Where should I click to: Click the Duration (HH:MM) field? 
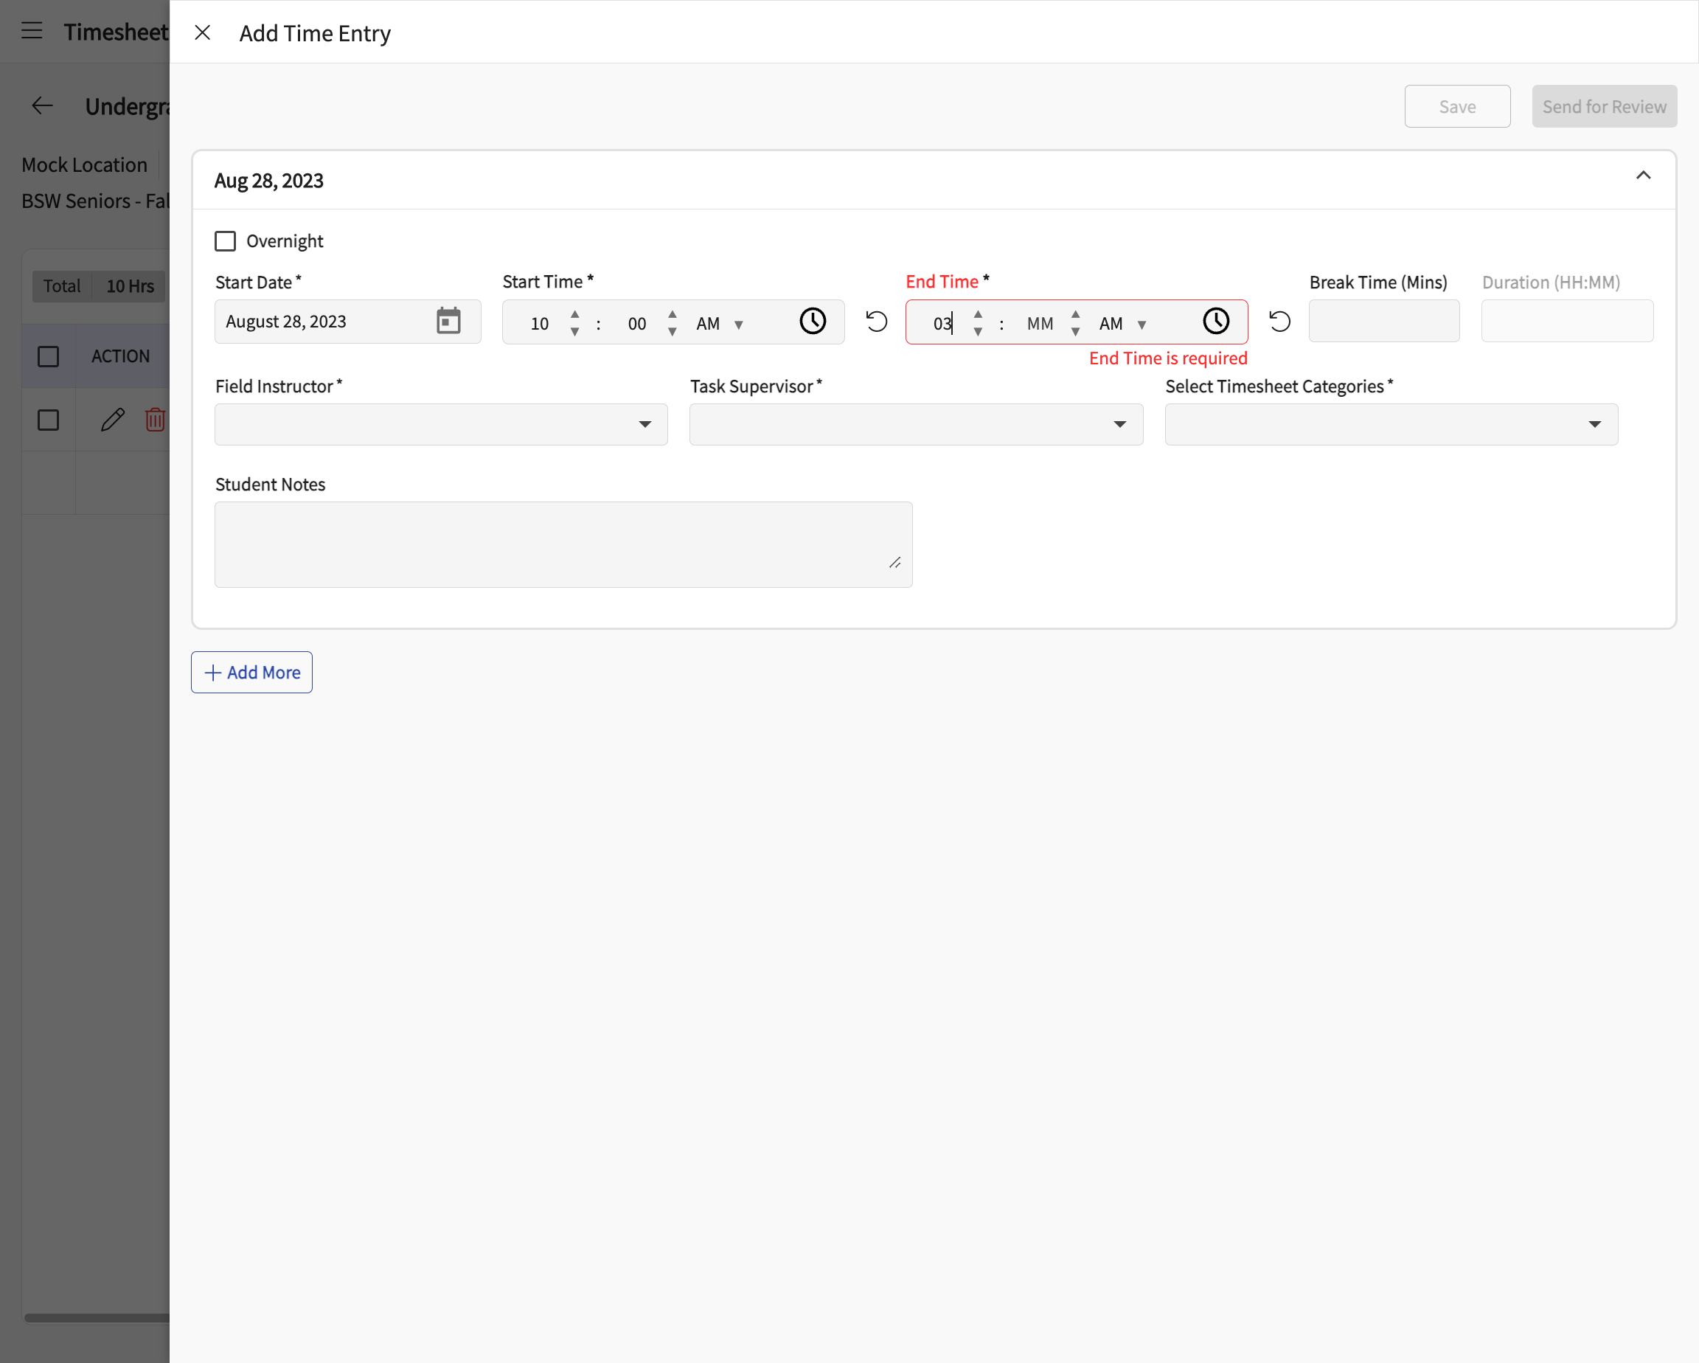[x=1568, y=321]
